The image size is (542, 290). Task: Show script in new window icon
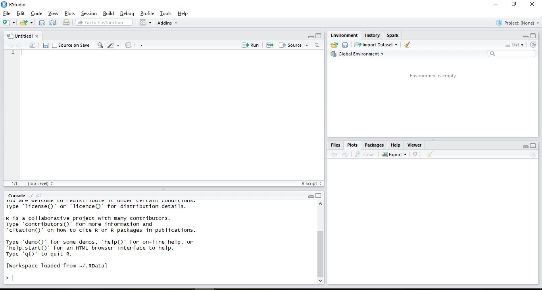33,45
